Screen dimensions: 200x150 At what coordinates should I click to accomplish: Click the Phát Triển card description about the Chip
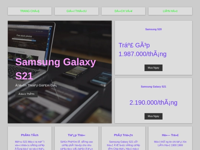coord(123,145)
